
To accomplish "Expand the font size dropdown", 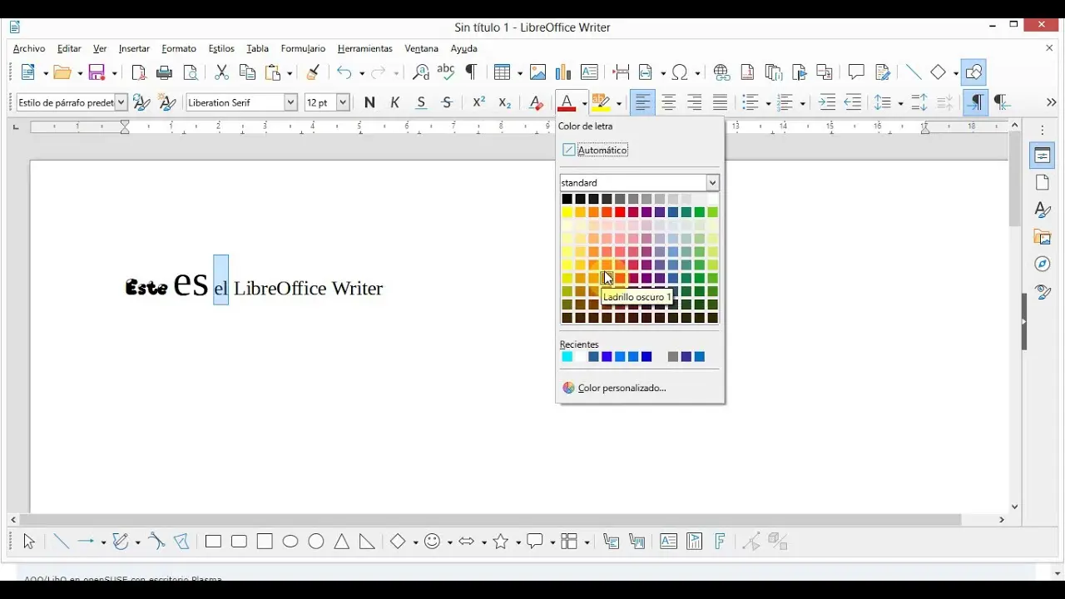I will (341, 102).
